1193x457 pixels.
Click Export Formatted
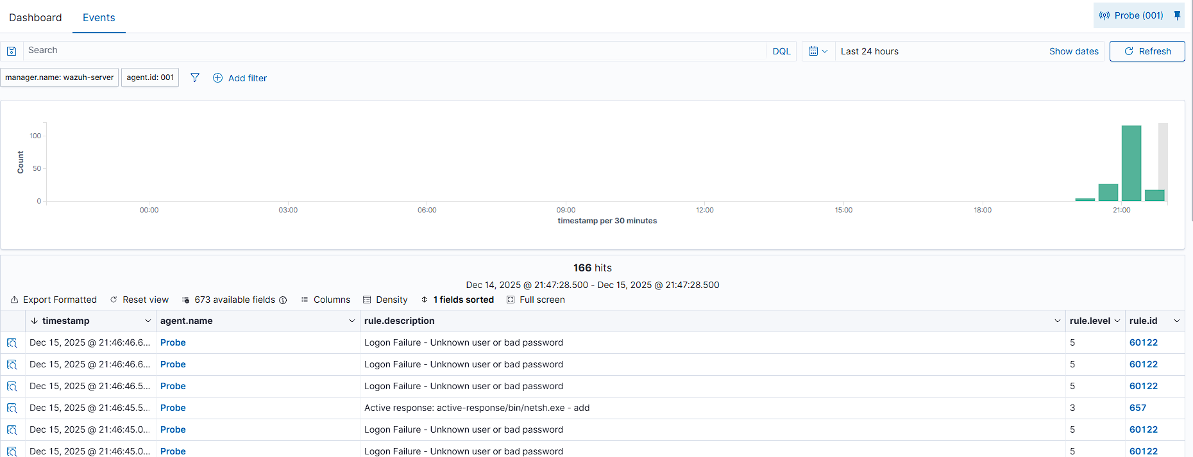pyautogui.click(x=54, y=300)
